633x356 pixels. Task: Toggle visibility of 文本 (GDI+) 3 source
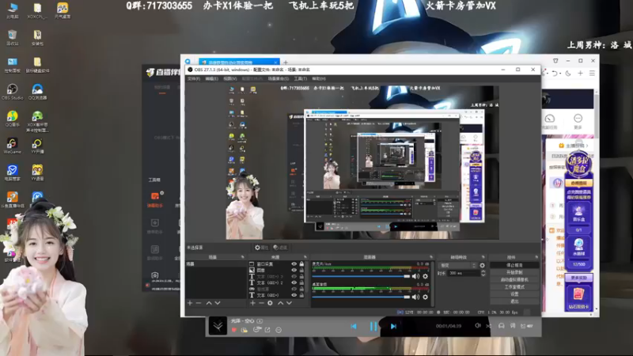tap(294, 276)
